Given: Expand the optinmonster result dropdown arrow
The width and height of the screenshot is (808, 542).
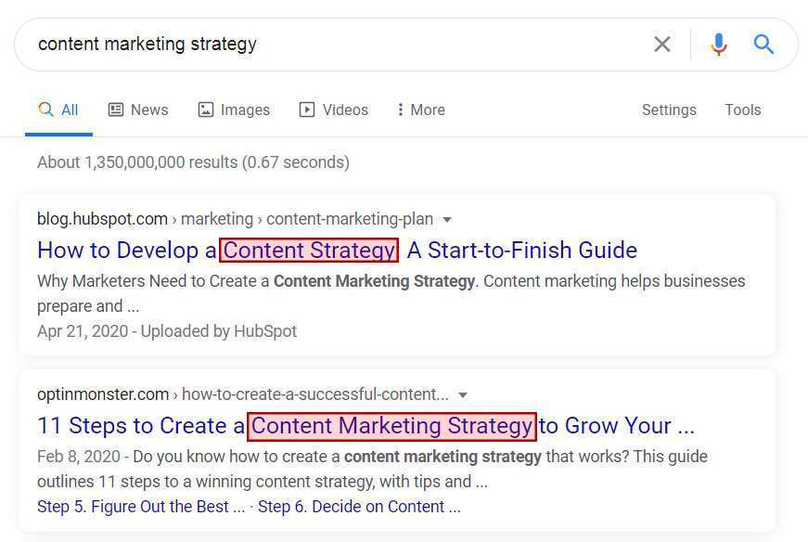Looking at the screenshot, I should [463, 395].
